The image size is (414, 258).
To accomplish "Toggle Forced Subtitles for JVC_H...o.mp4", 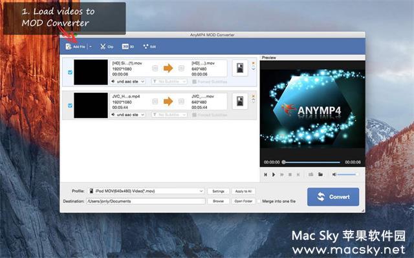I will pos(194,115).
